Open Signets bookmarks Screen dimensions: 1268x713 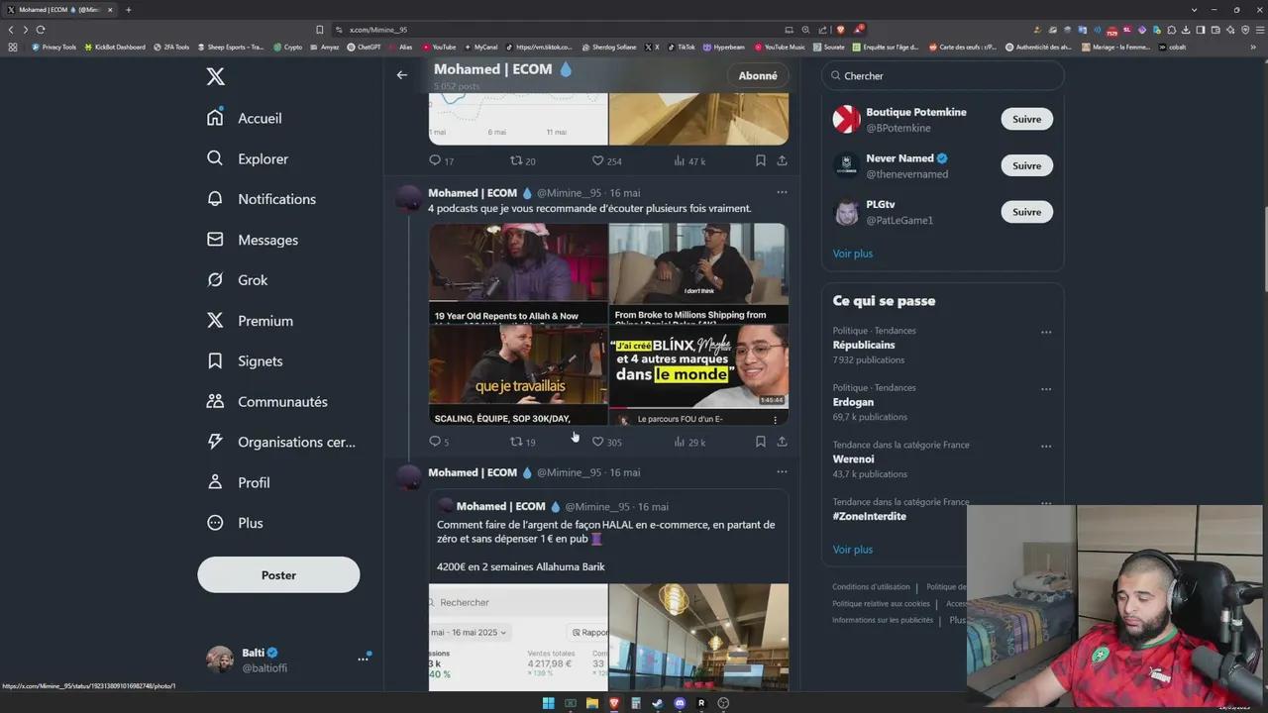click(245, 361)
